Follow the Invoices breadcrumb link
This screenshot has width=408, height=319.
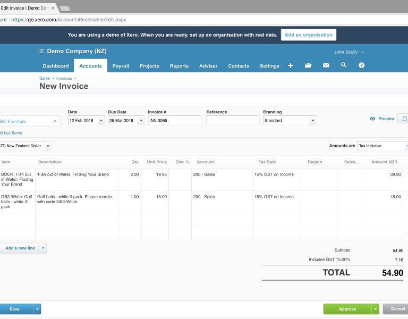point(64,78)
